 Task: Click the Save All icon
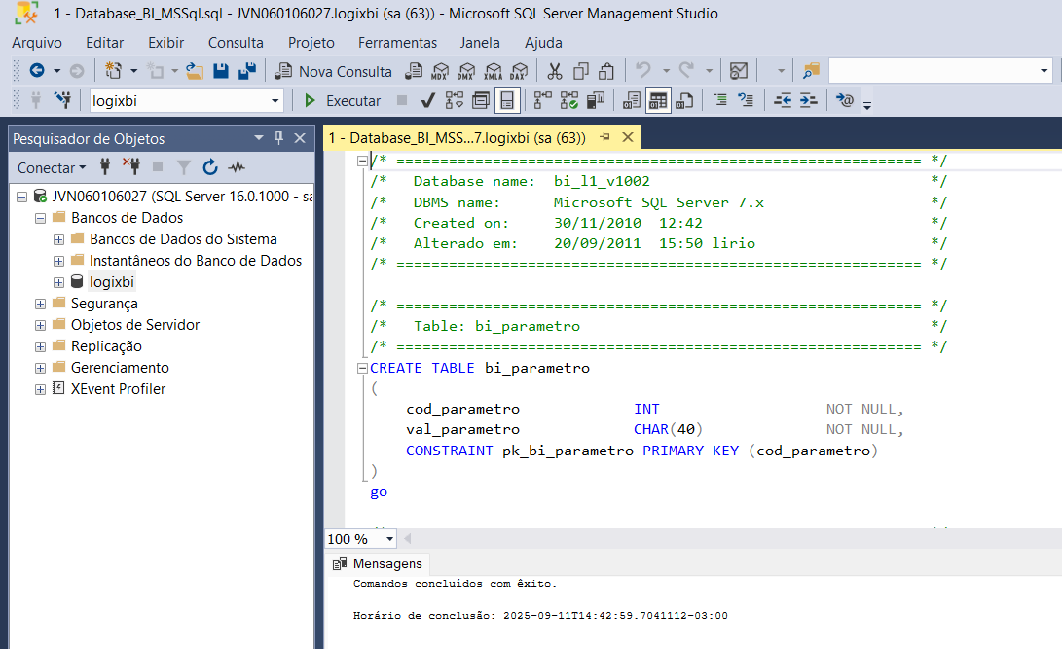[x=247, y=71]
